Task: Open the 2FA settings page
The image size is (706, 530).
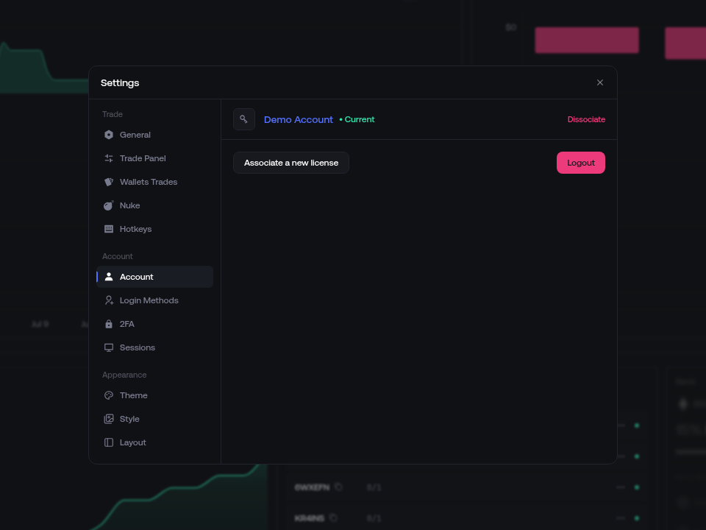Action: (x=154, y=324)
